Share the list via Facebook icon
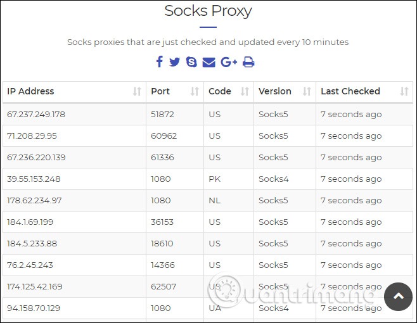This screenshot has width=417, height=323. 160,61
